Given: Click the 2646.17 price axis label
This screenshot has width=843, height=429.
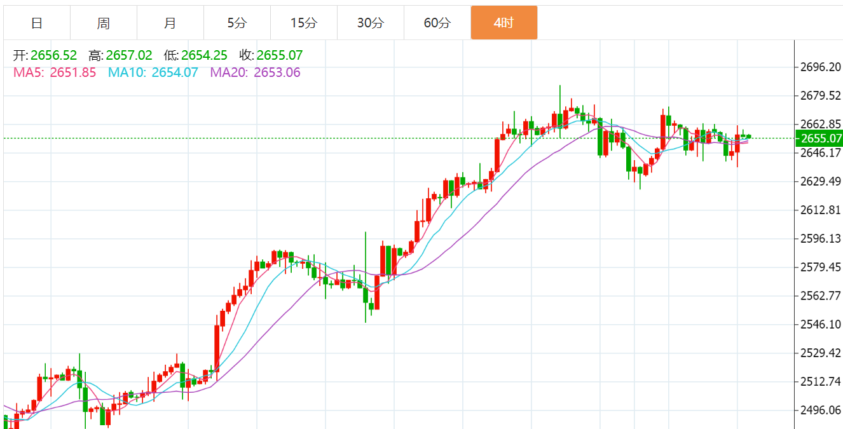Looking at the screenshot, I should (821, 153).
